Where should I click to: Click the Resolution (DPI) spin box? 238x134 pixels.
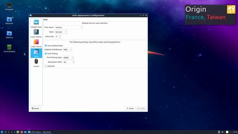pos(69,62)
